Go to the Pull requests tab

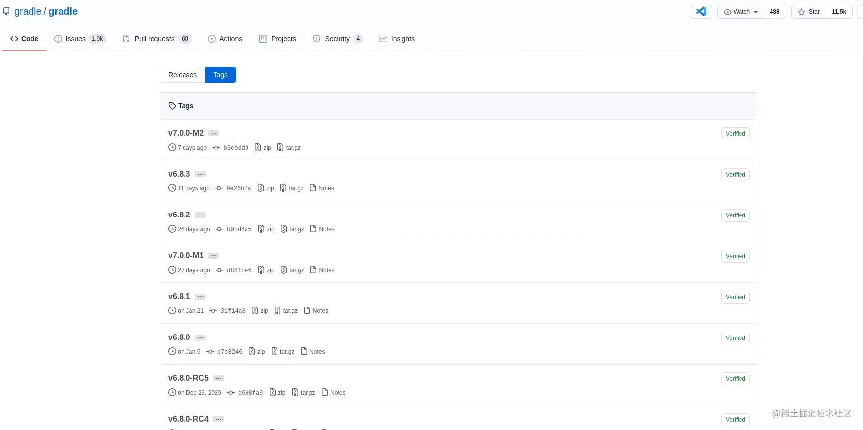point(157,39)
